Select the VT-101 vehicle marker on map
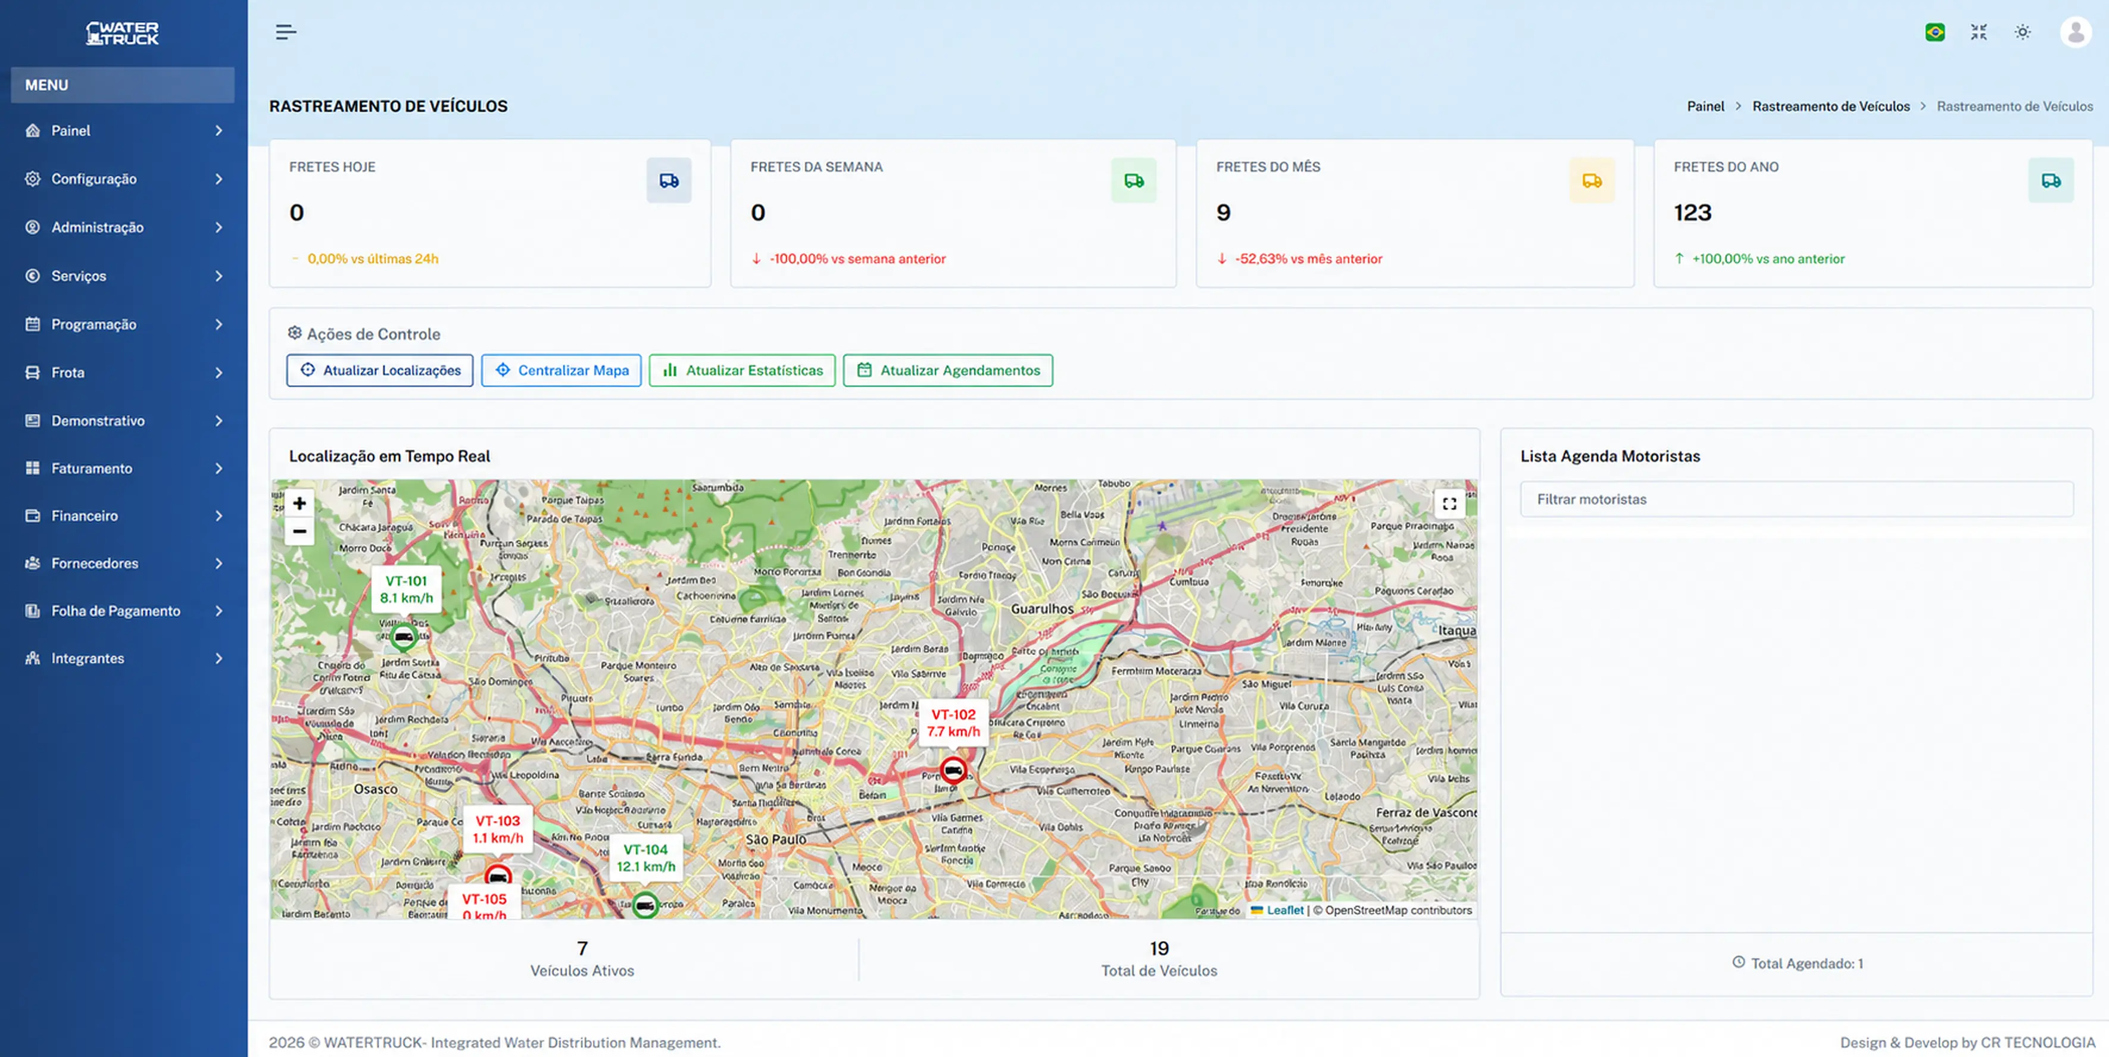 point(403,636)
